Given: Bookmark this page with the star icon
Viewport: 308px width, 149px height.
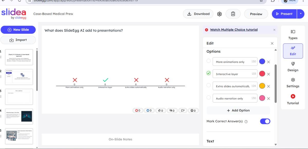Looking at the screenshot, I should 261,1.
